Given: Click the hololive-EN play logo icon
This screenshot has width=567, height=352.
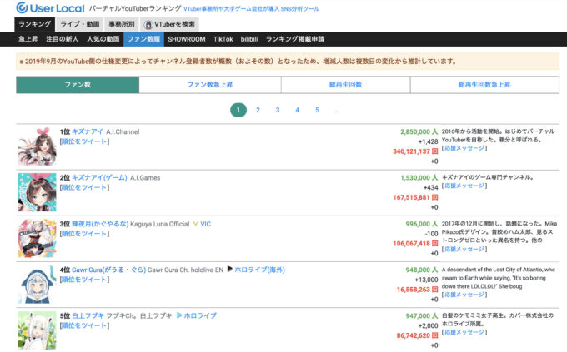Looking at the screenshot, I should point(229,269).
